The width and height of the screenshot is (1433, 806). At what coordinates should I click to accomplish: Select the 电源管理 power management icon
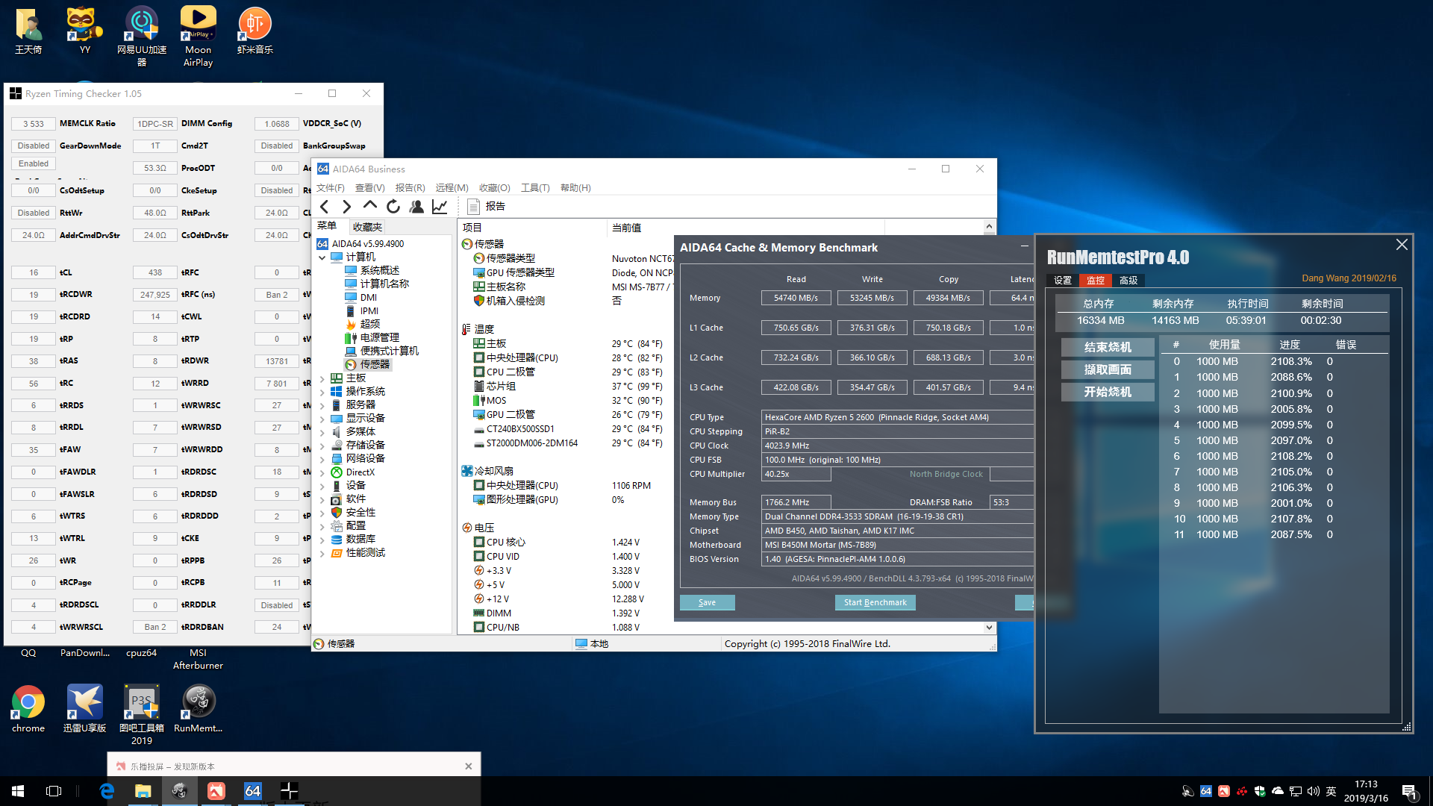pyautogui.click(x=352, y=337)
